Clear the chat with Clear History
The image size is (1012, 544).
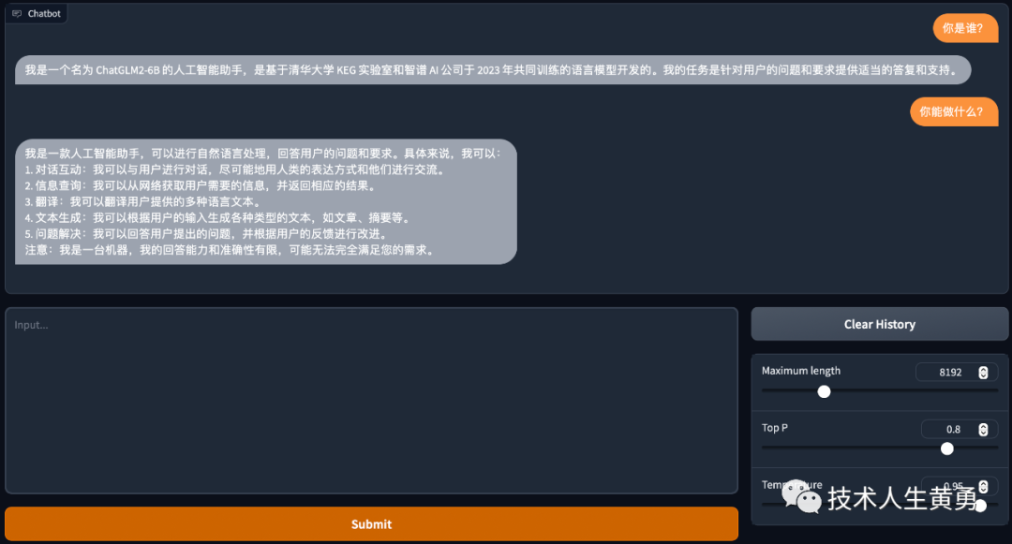click(879, 324)
